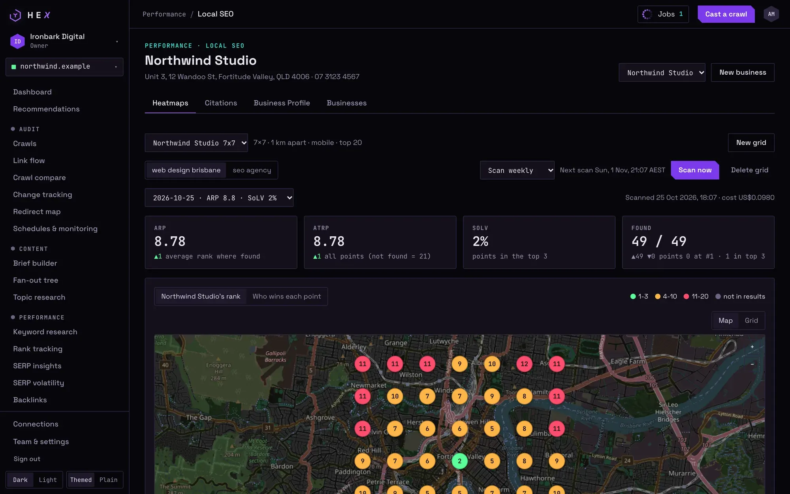The width and height of the screenshot is (790, 494).
Task: Click the 1-3 green legend swatch
Action: [633, 296]
